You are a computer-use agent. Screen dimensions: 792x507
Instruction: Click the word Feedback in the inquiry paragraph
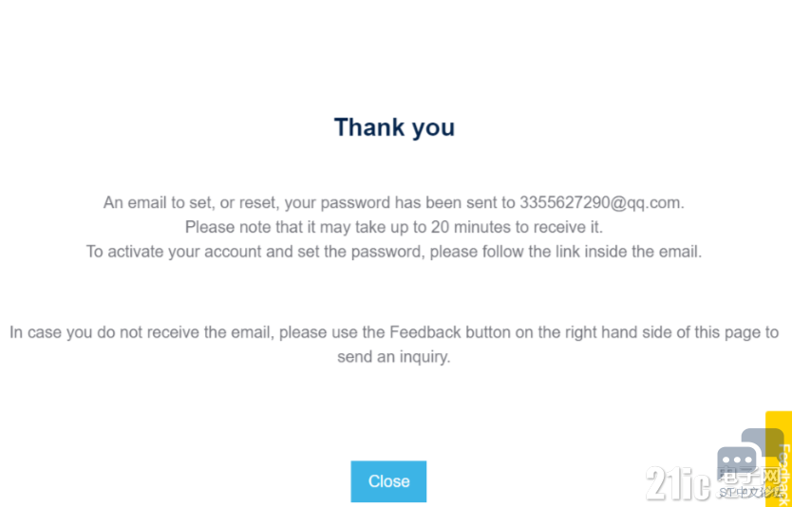[x=424, y=332]
